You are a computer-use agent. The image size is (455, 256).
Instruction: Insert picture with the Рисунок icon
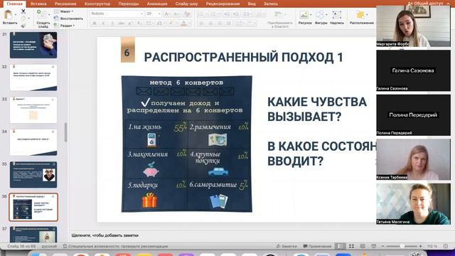(304, 14)
